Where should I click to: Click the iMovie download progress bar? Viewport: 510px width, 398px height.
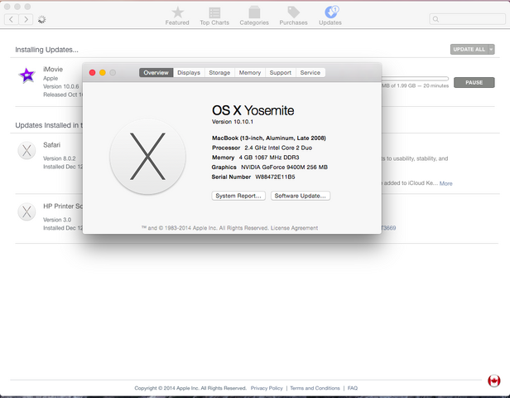[x=415, y=79]
